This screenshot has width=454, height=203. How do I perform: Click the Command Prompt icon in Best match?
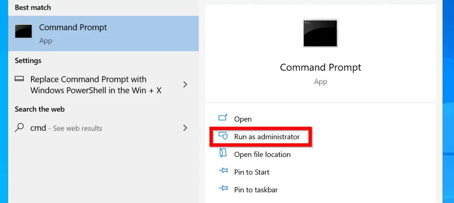[23, 31]
